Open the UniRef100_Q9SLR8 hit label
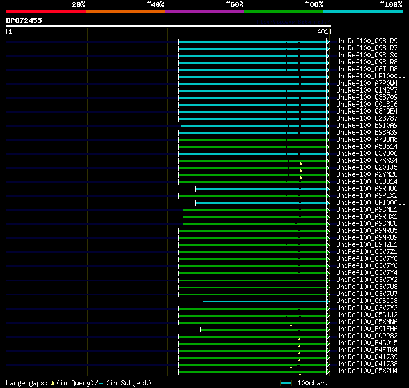This screenshot has height=388, width=409. [367, 63]
